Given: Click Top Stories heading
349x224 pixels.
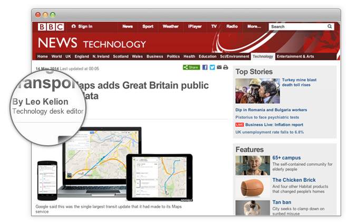Looking at the screenshot, I should (254, 72).
